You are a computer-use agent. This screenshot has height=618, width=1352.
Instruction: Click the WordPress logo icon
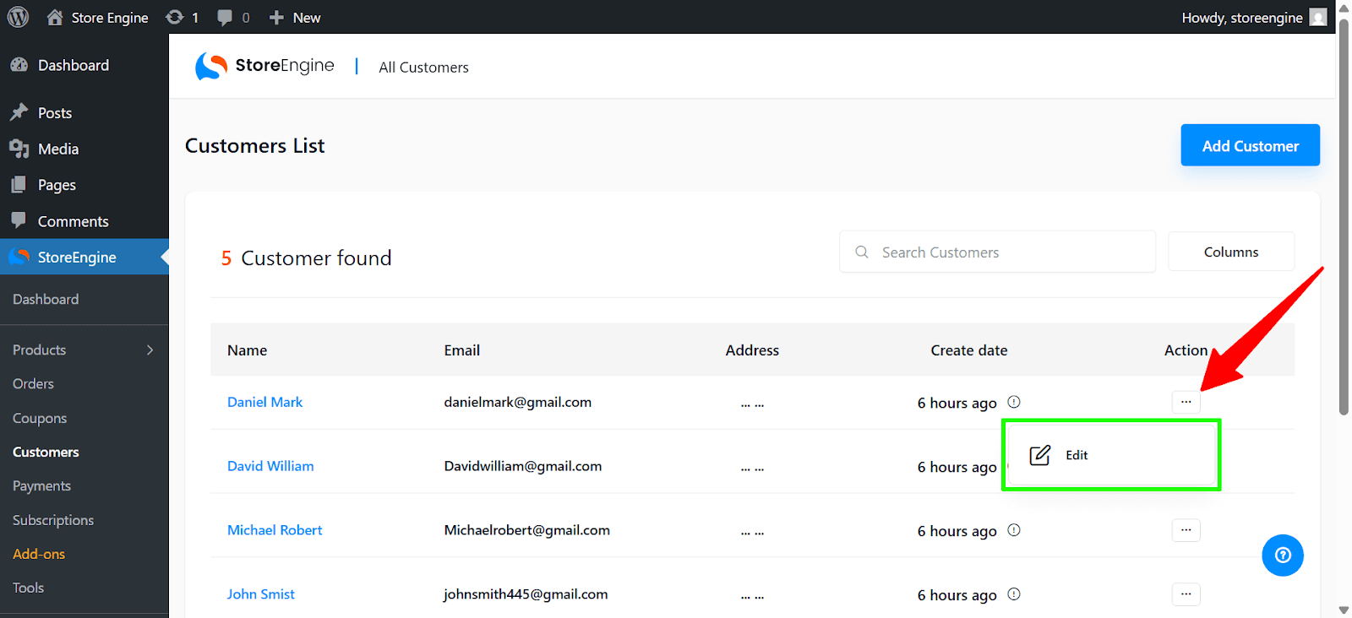tap(18, 17)
